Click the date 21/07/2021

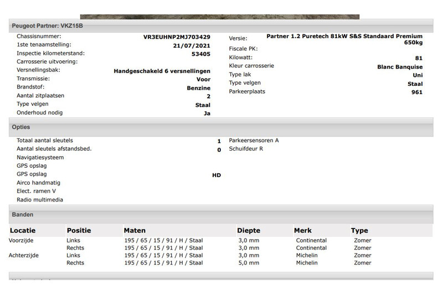[192, 46]
